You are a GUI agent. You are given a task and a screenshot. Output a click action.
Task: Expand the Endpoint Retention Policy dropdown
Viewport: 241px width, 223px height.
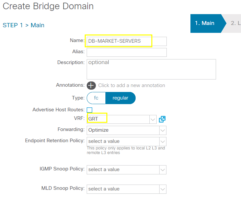(163, 142)
